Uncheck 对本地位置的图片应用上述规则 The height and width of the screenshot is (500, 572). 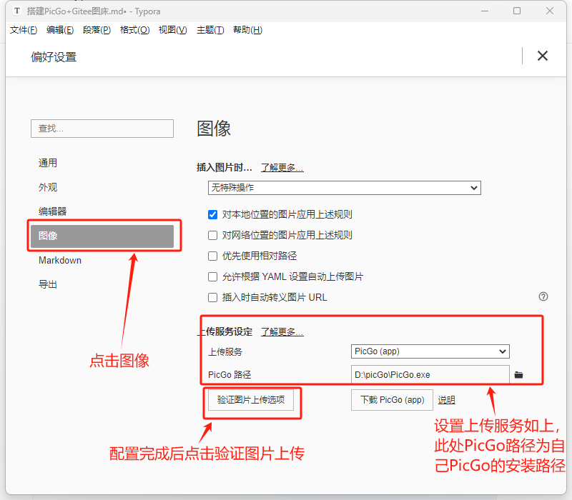[x=212, y=215]
